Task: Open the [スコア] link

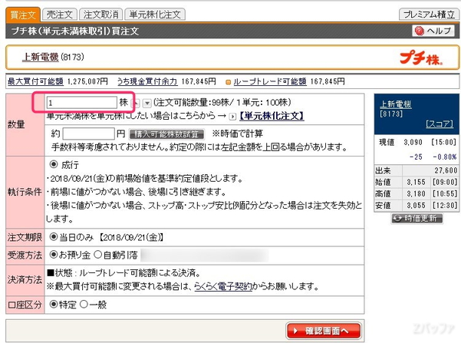Action: coord(440,124)
